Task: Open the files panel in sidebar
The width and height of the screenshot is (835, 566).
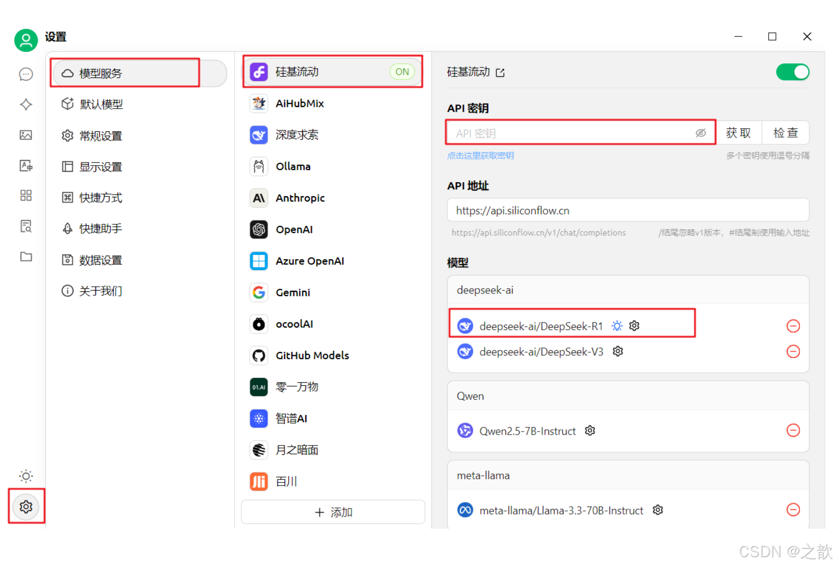Action: 25,257
